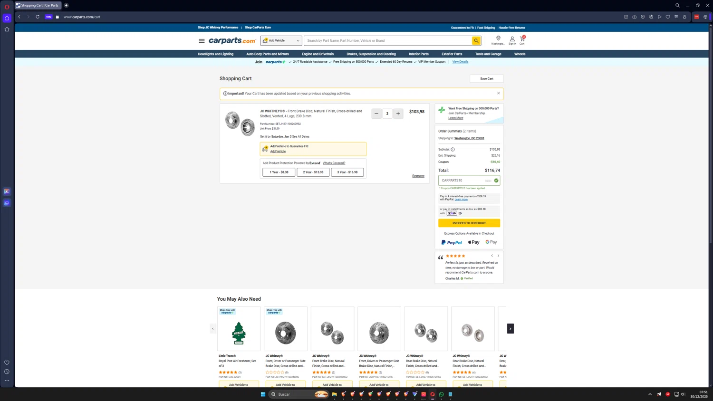Click the Windows taskbar Buscar search box
Screen dimensions: 713x401
[x=299, y=394]
